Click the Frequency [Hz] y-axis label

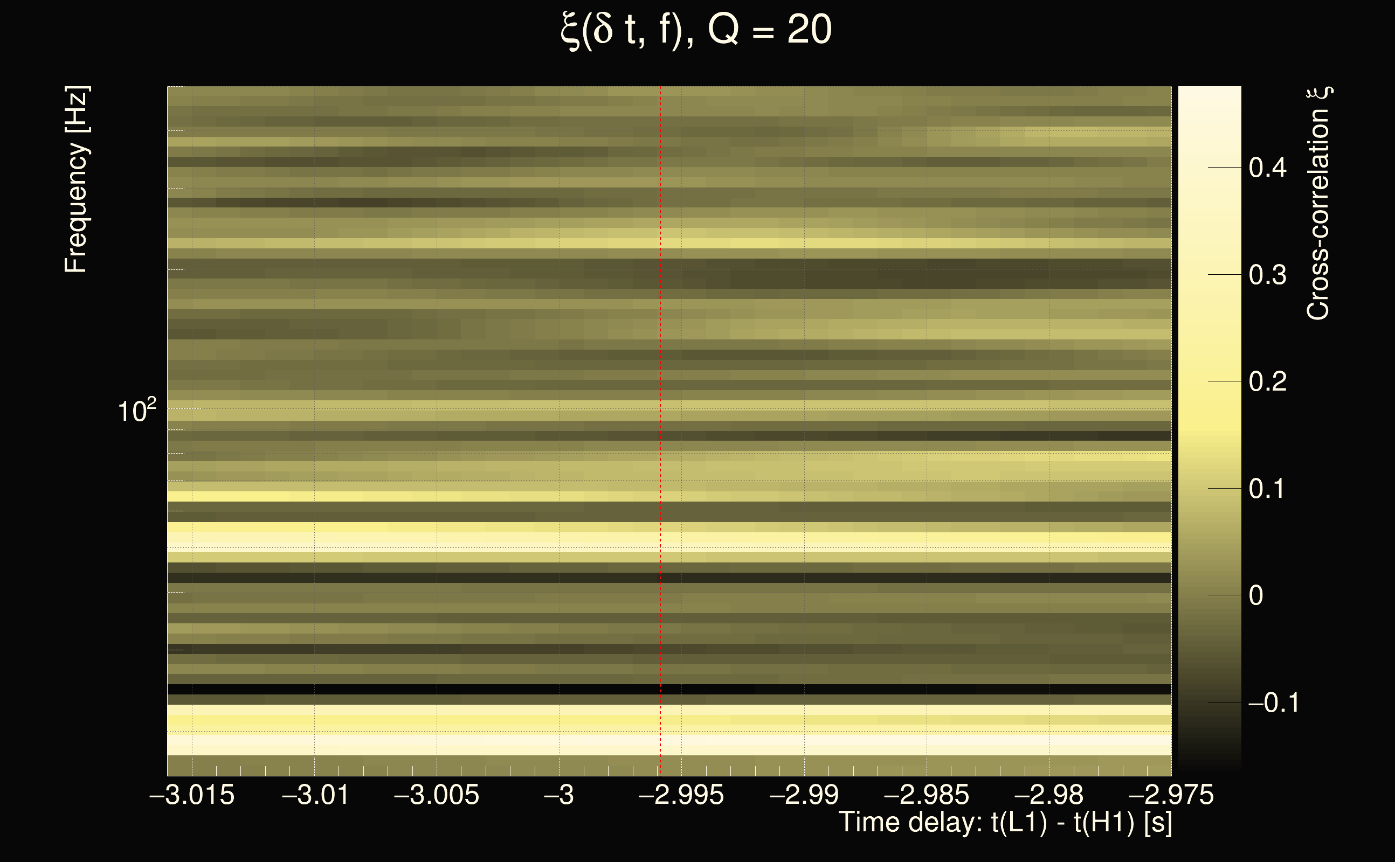pyautogui.click(x=76, y=179)
